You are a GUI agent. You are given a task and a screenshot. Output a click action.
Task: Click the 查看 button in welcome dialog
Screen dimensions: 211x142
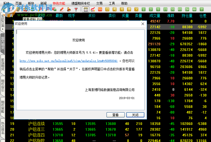115,115
